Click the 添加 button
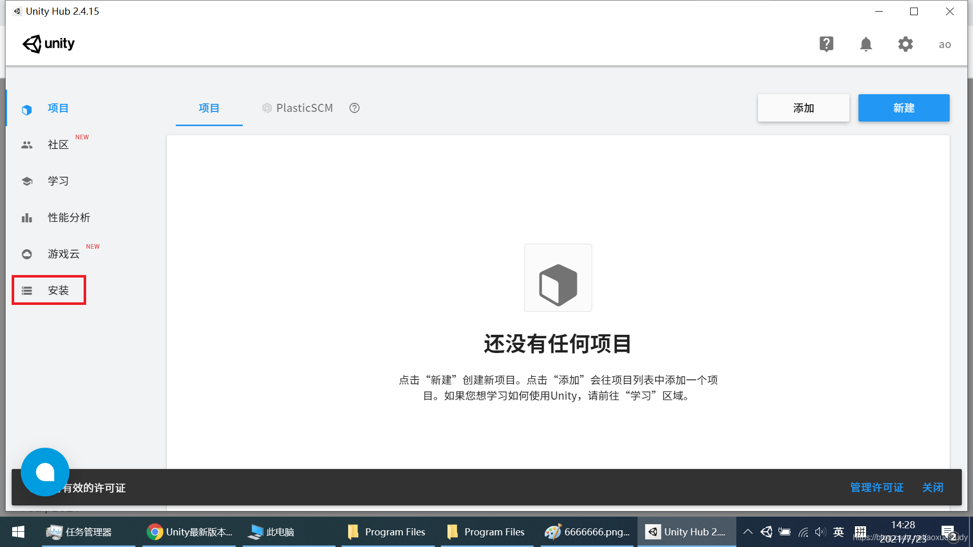Image resolution: width=973 pixels, height=547 pixels. click(803, 108)
